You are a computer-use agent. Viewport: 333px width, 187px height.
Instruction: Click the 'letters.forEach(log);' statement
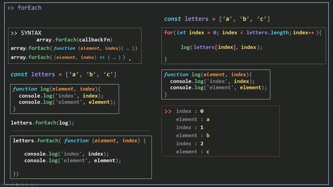[x=43, y=123]
